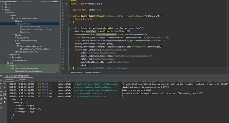
Task: Switch to the Endpoints tab
Action: point(21,80)
